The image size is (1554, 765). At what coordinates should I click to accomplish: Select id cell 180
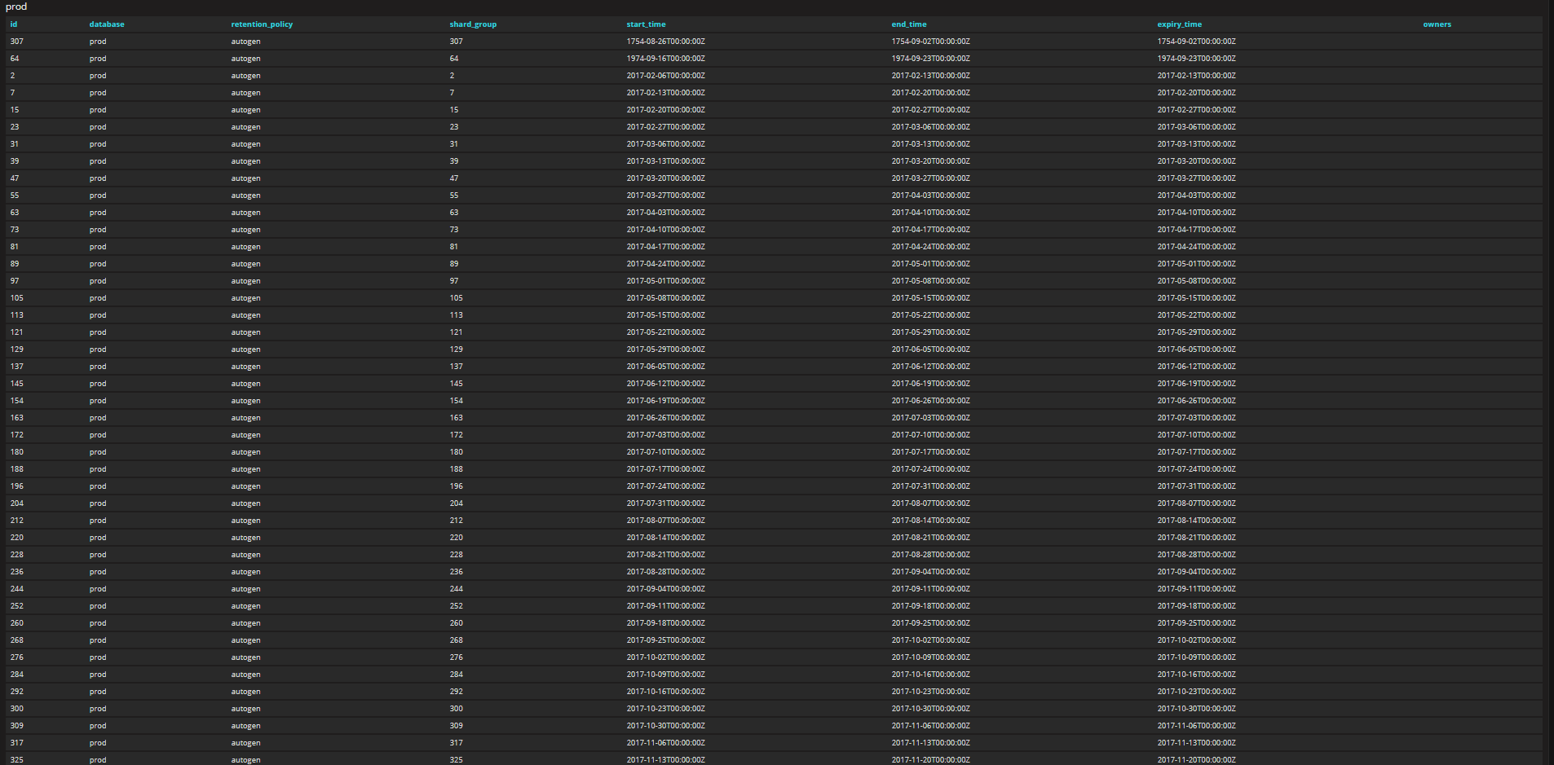[x=17, y=452]
